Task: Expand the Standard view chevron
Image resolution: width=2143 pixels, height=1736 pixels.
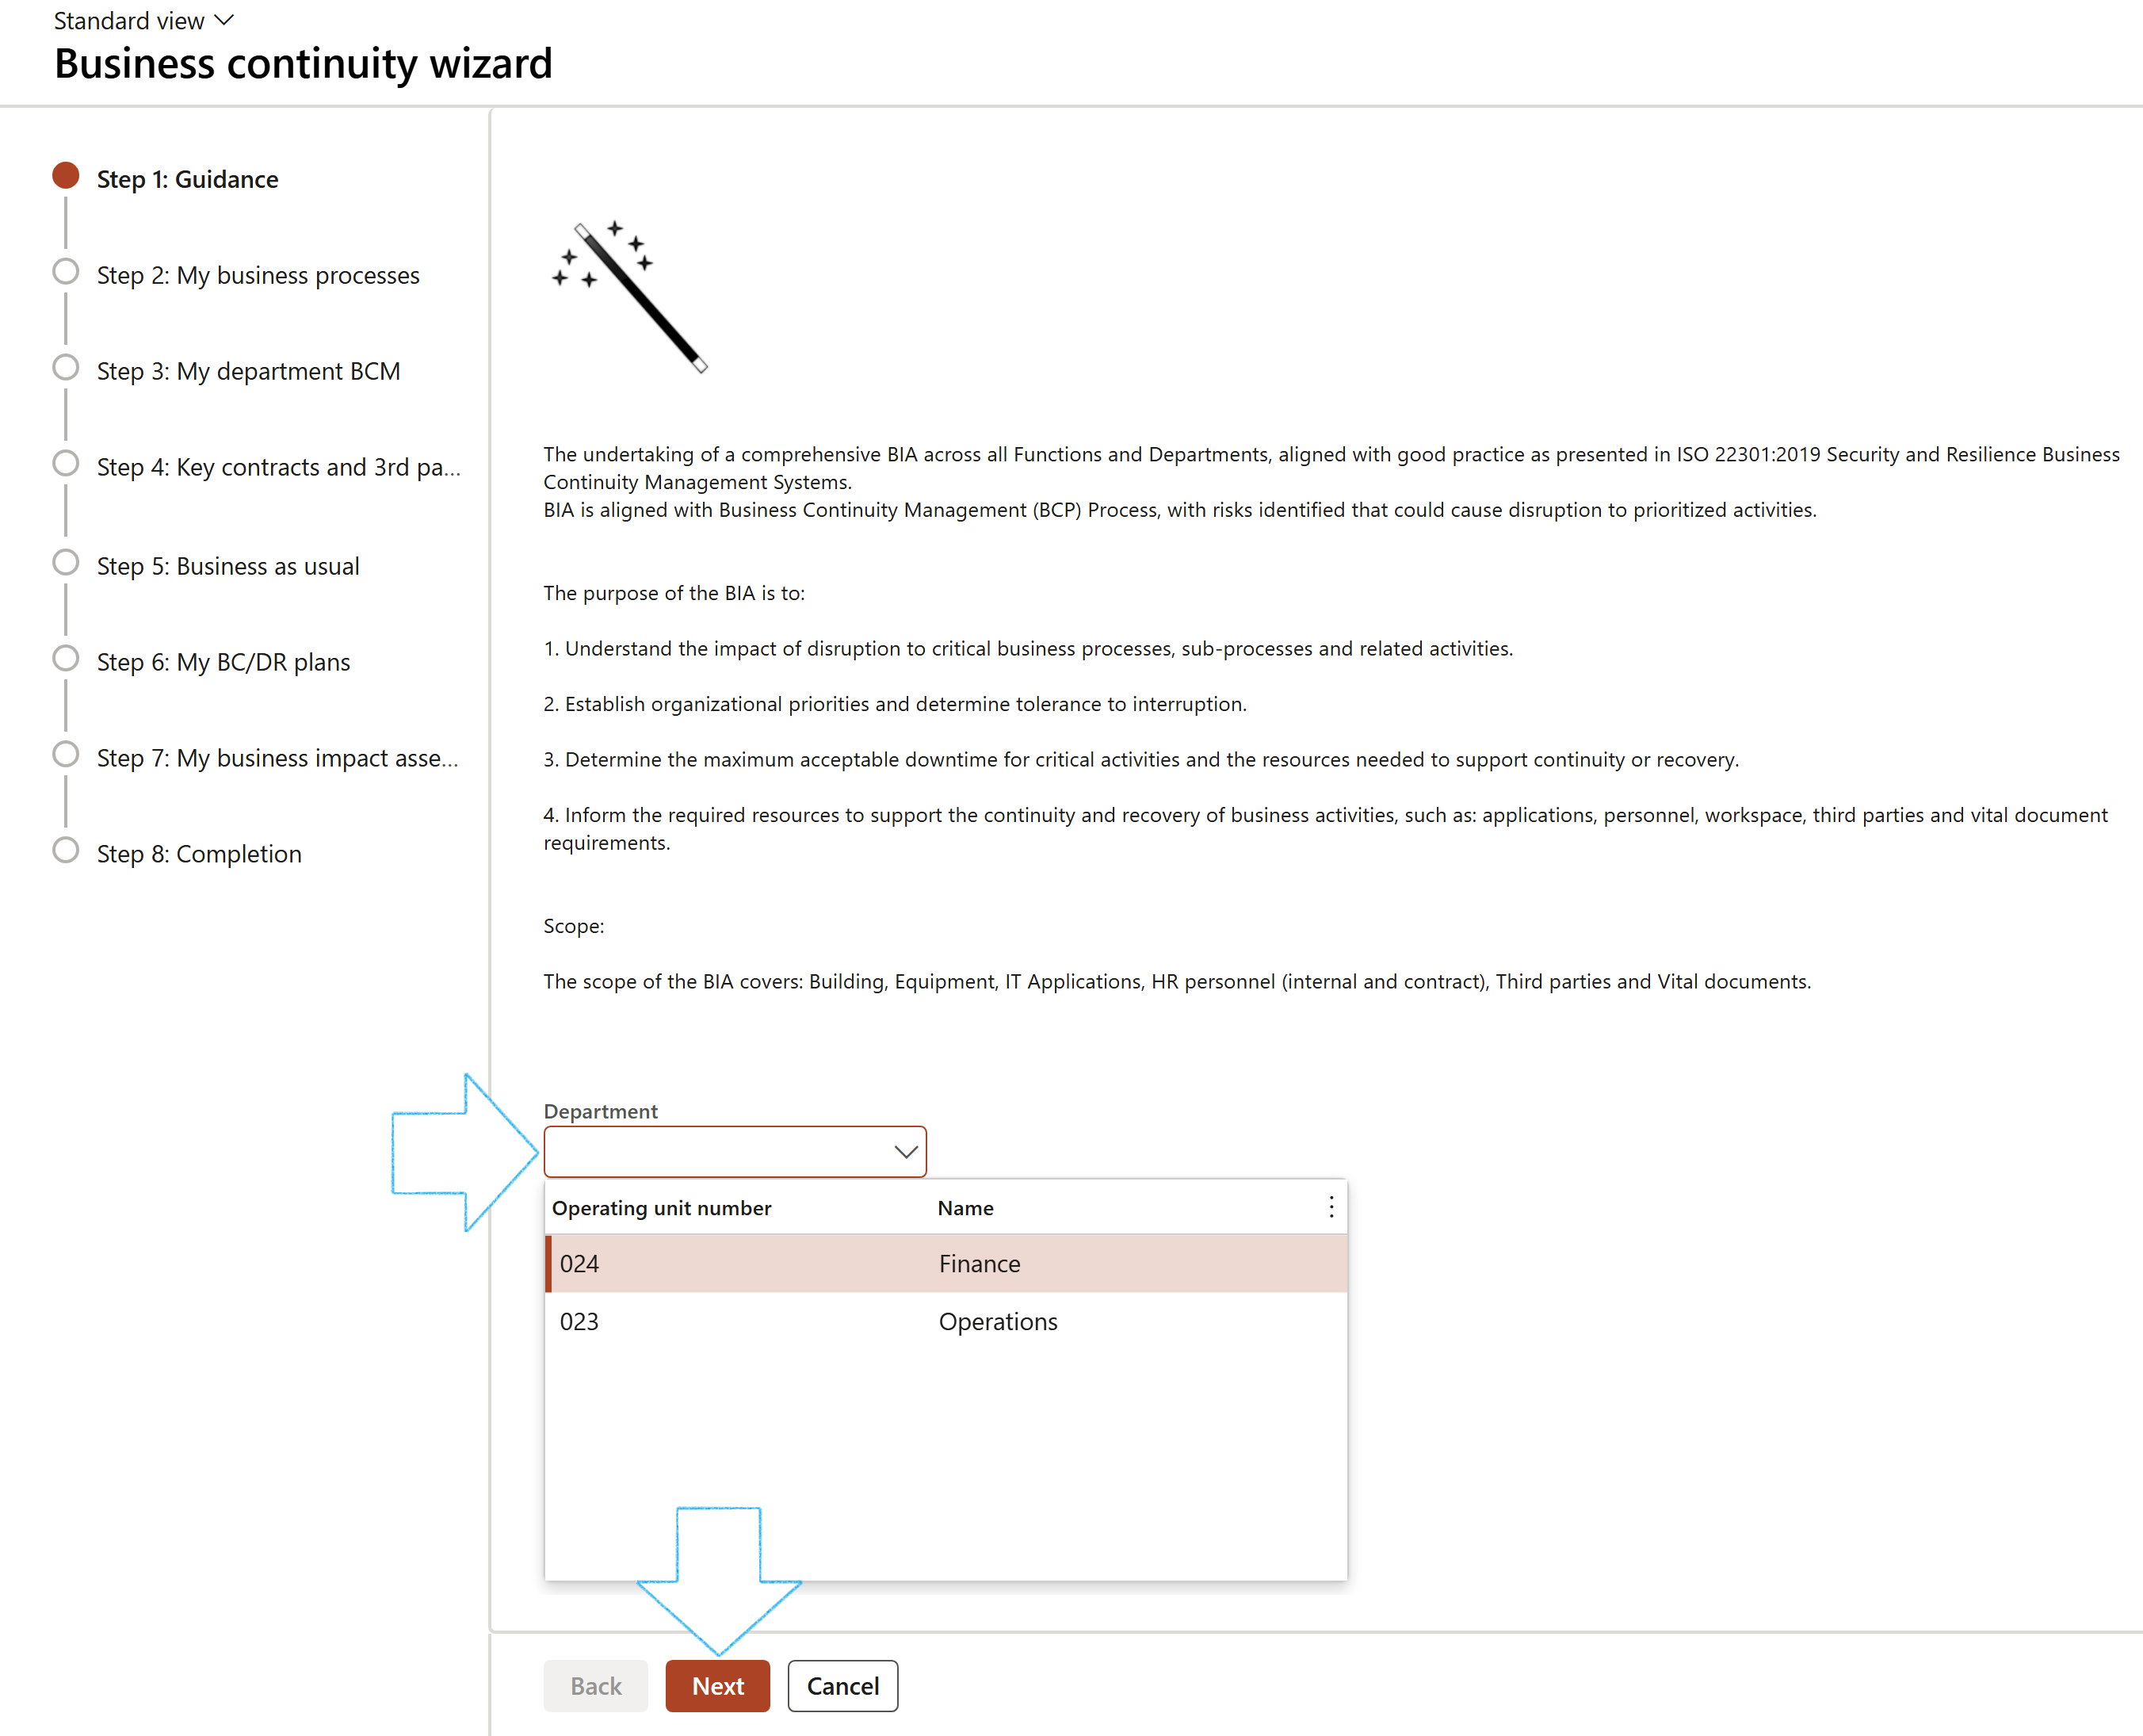Action: [225, 20]
